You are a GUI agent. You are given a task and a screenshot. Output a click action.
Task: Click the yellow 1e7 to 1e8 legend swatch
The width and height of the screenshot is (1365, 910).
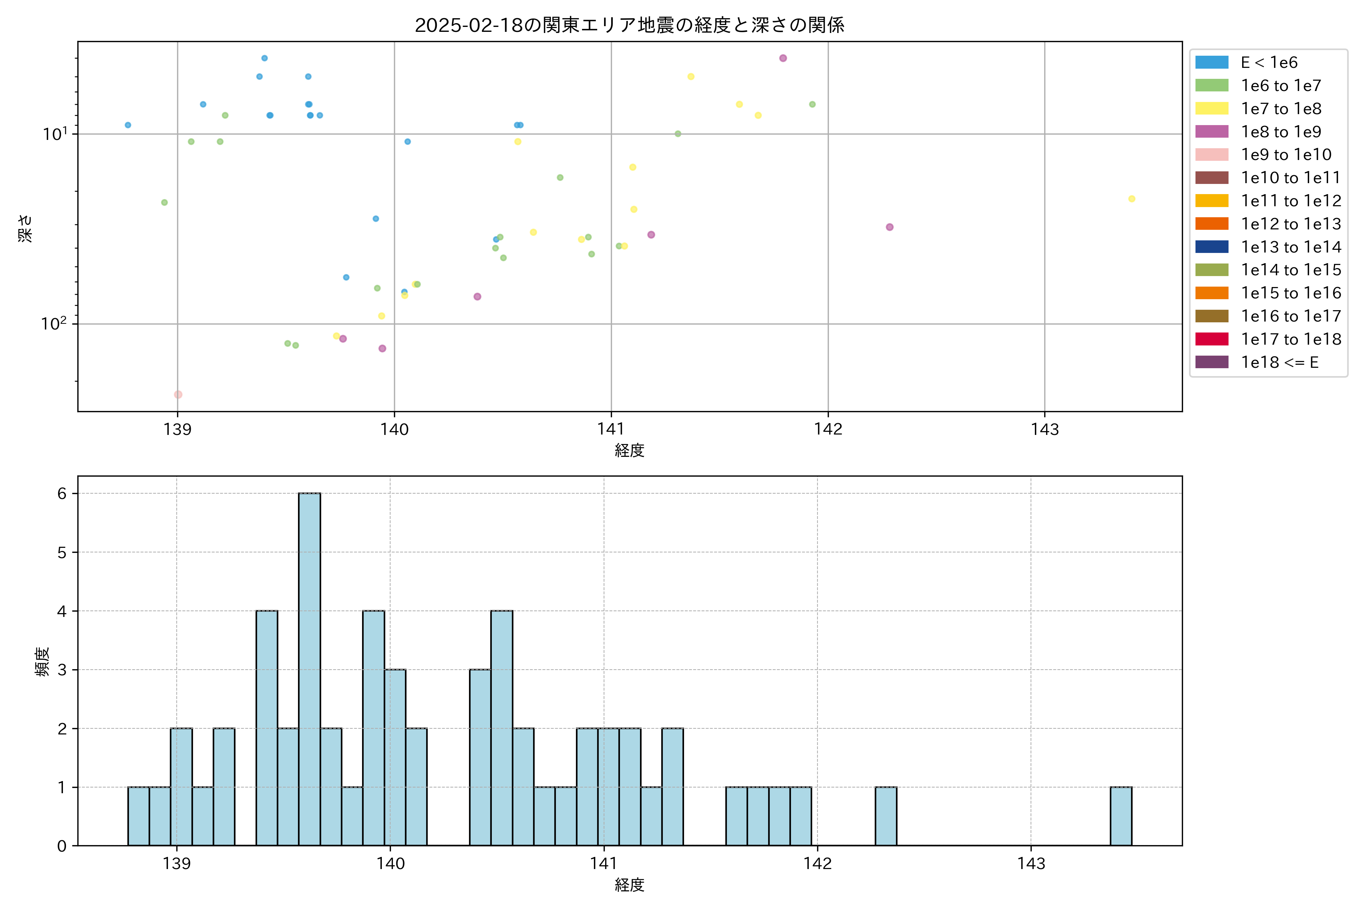pos(1211,108)
